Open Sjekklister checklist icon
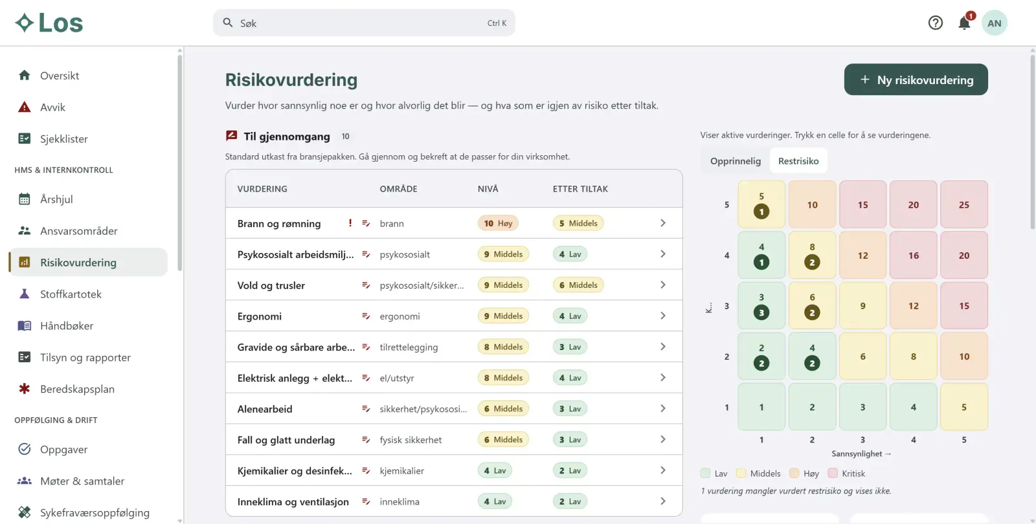1036x524 pixels. pos(25,139)
